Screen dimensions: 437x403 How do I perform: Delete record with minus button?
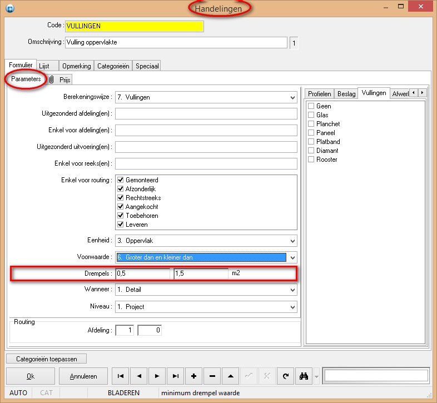click(212, 376)
